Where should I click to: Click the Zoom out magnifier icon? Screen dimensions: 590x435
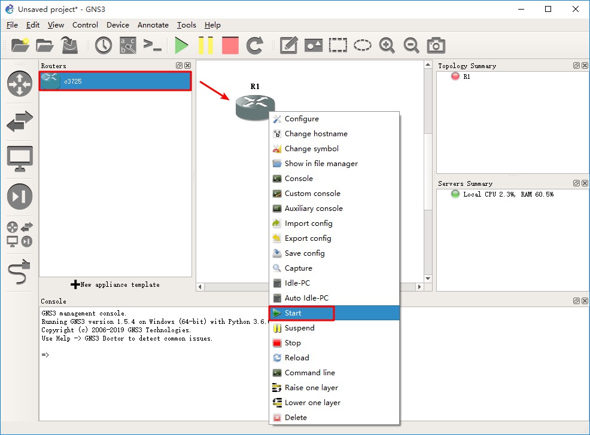click(411, 45)
